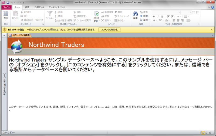
Task: Open the その他 more records dropdown
Action: pos(120,20)
